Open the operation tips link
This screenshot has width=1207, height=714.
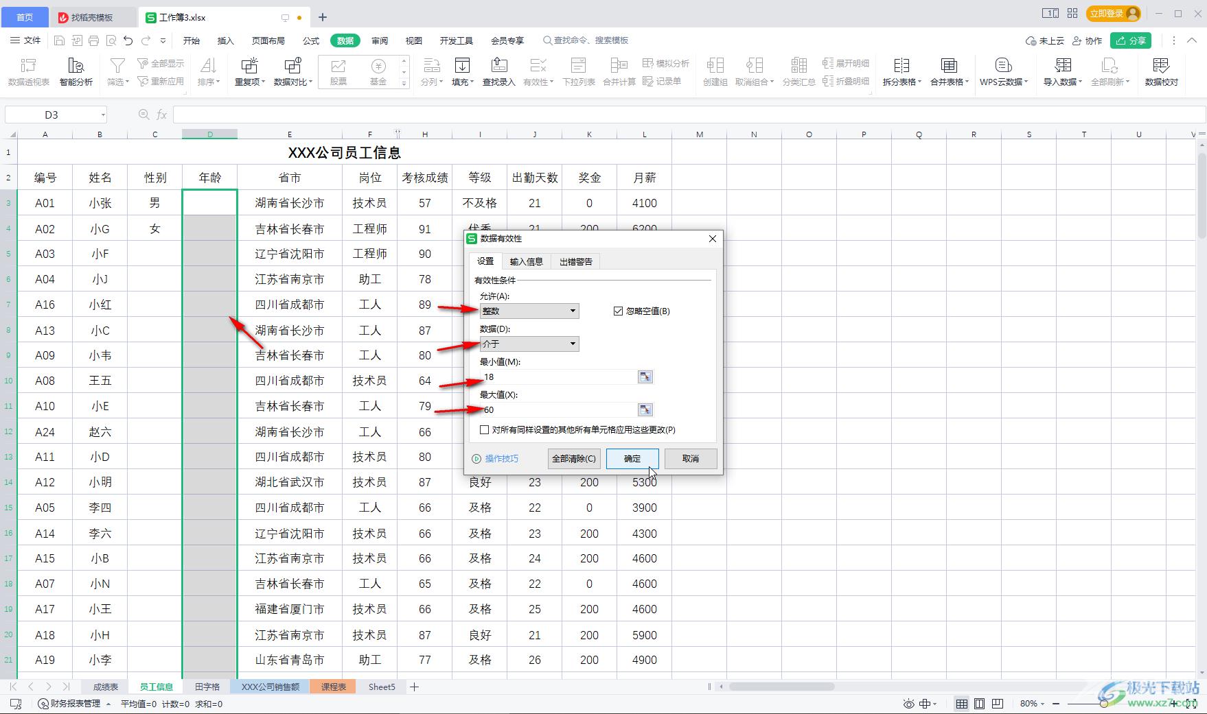click(496, 459)
